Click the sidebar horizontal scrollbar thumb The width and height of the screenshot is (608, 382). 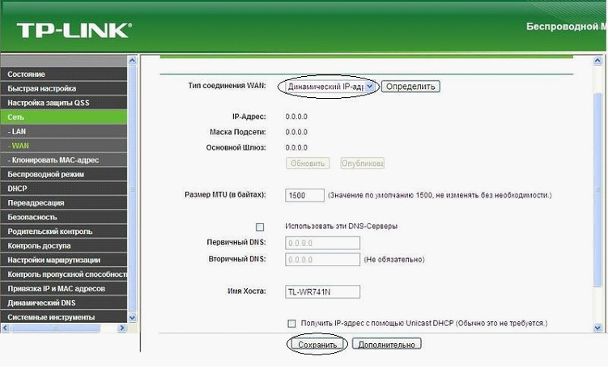(55, 328)
